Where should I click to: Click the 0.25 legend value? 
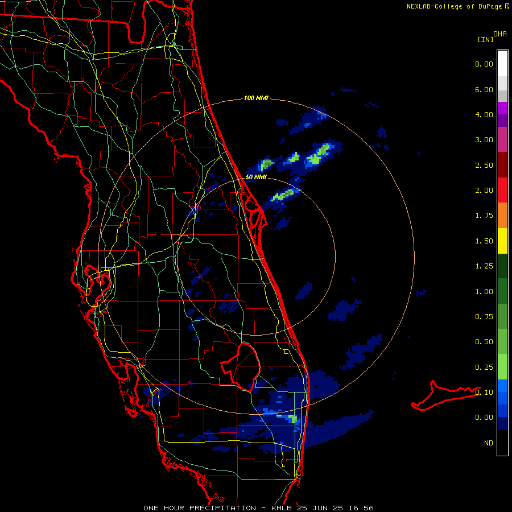[484, 368]
